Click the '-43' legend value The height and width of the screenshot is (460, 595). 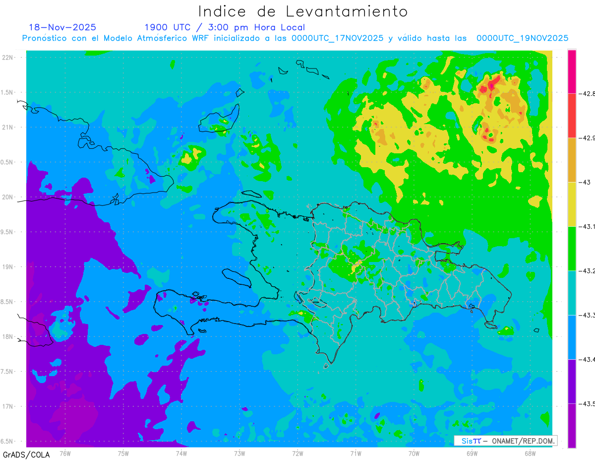(584, 182)
